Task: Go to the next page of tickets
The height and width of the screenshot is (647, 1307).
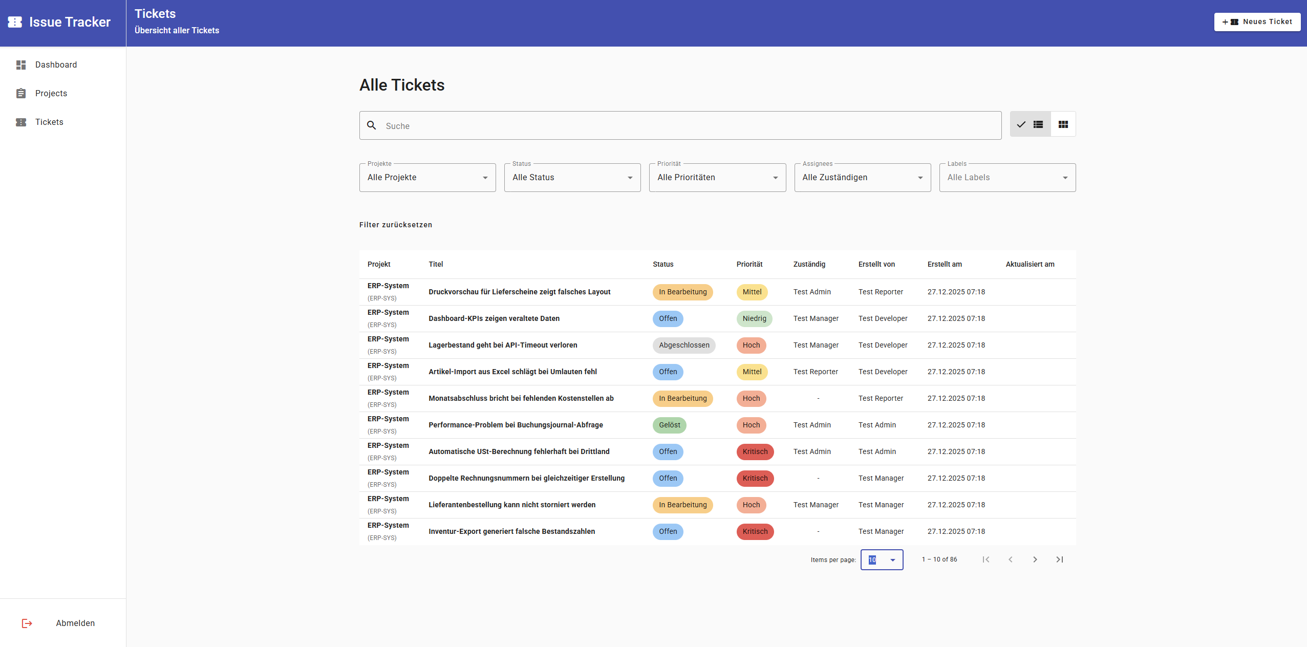Action: pyautogui.click(x=1035, y=559)
